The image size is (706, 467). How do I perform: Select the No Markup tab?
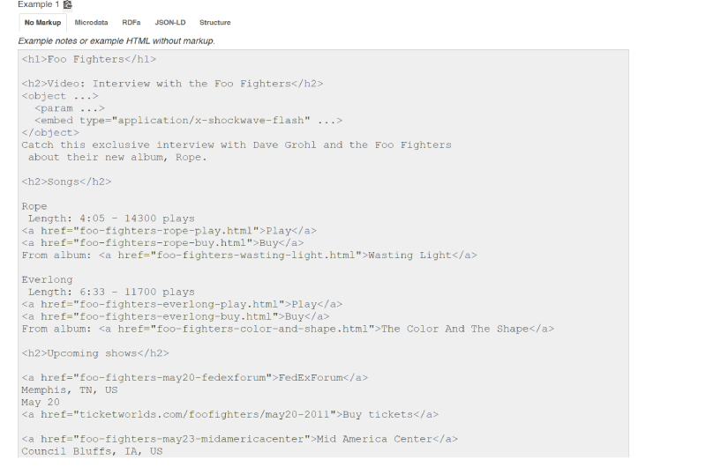[x=42, y=23]
